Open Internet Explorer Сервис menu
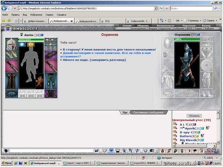223x167 pixels. pos(49,15)
